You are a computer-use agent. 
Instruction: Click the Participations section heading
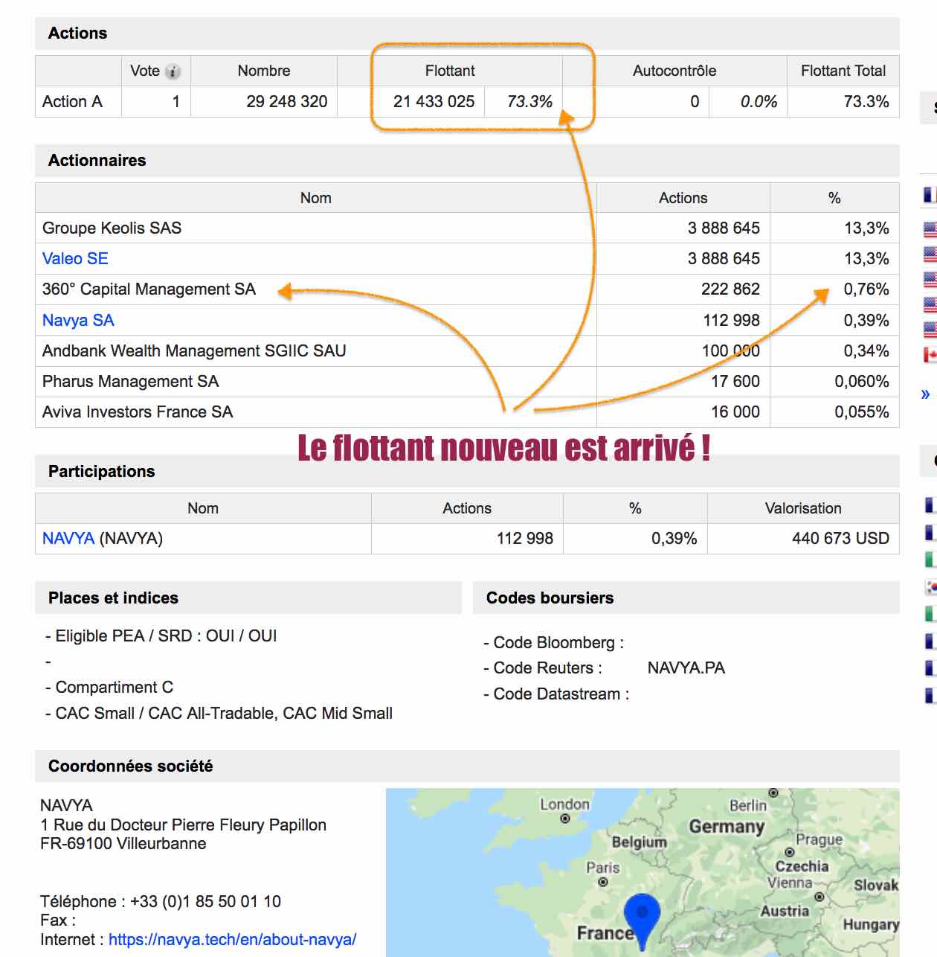tap(102, 472)
